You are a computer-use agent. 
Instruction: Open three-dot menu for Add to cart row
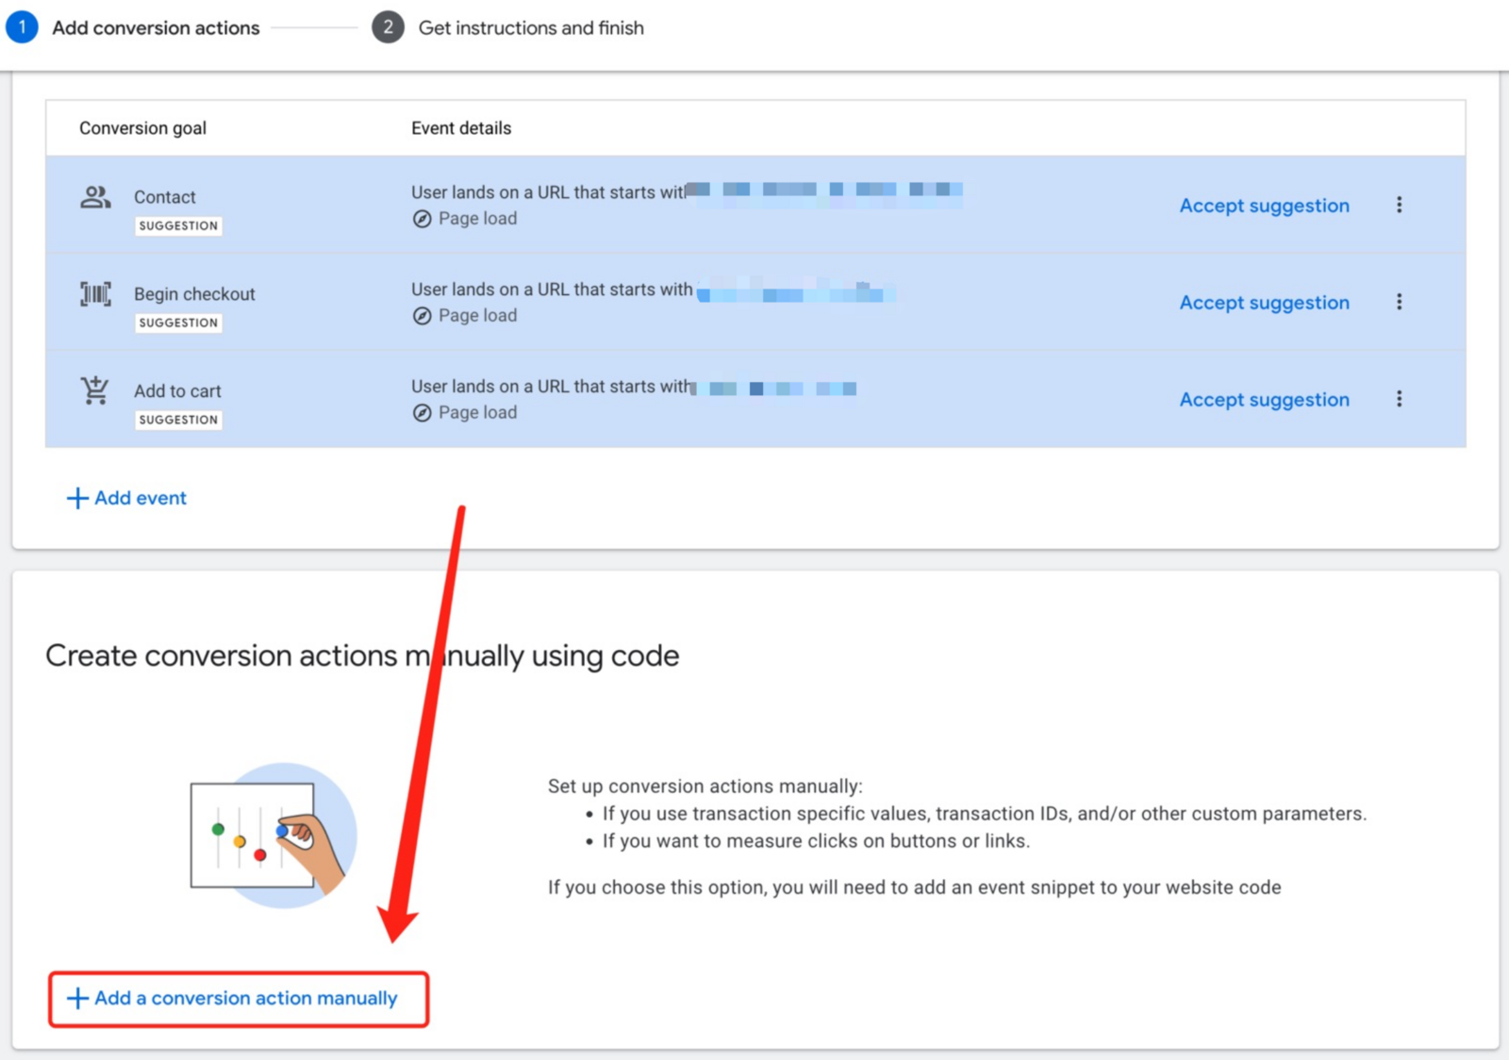coord(1399,399)
